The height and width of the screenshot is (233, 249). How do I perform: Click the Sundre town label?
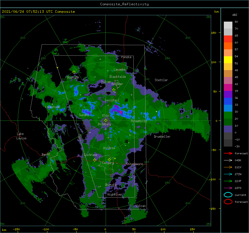(84, 115)
